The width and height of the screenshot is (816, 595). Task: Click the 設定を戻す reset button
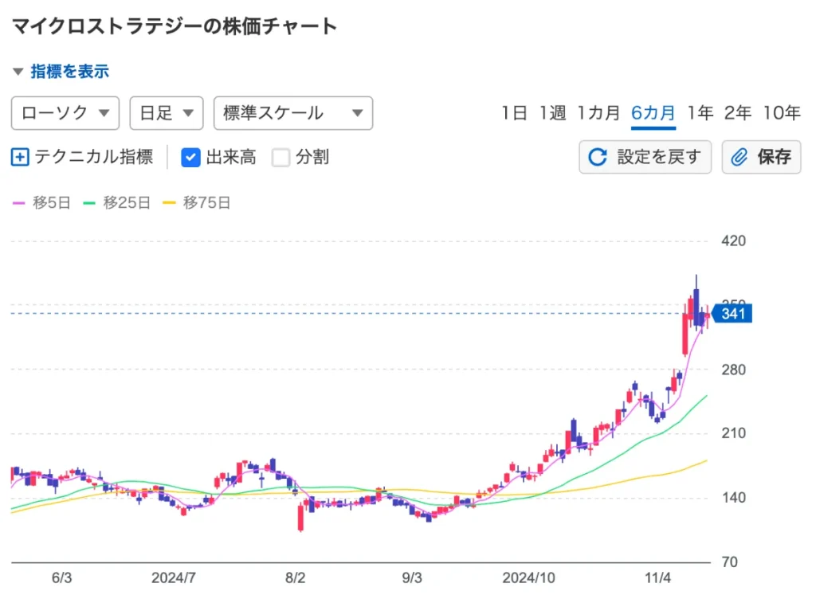point(645,157)
